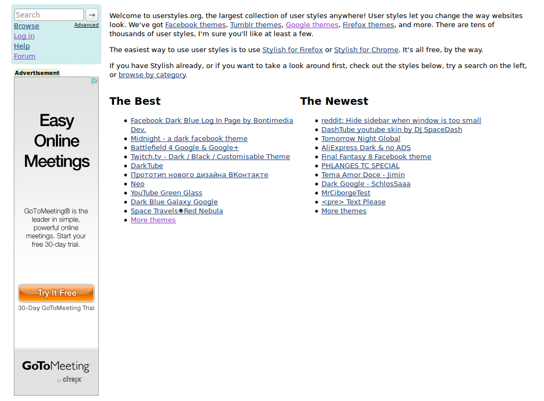Viewport: 544px width, 401px height.
Task: Open Tomorrow Night Global style
Action: [361, 138]
